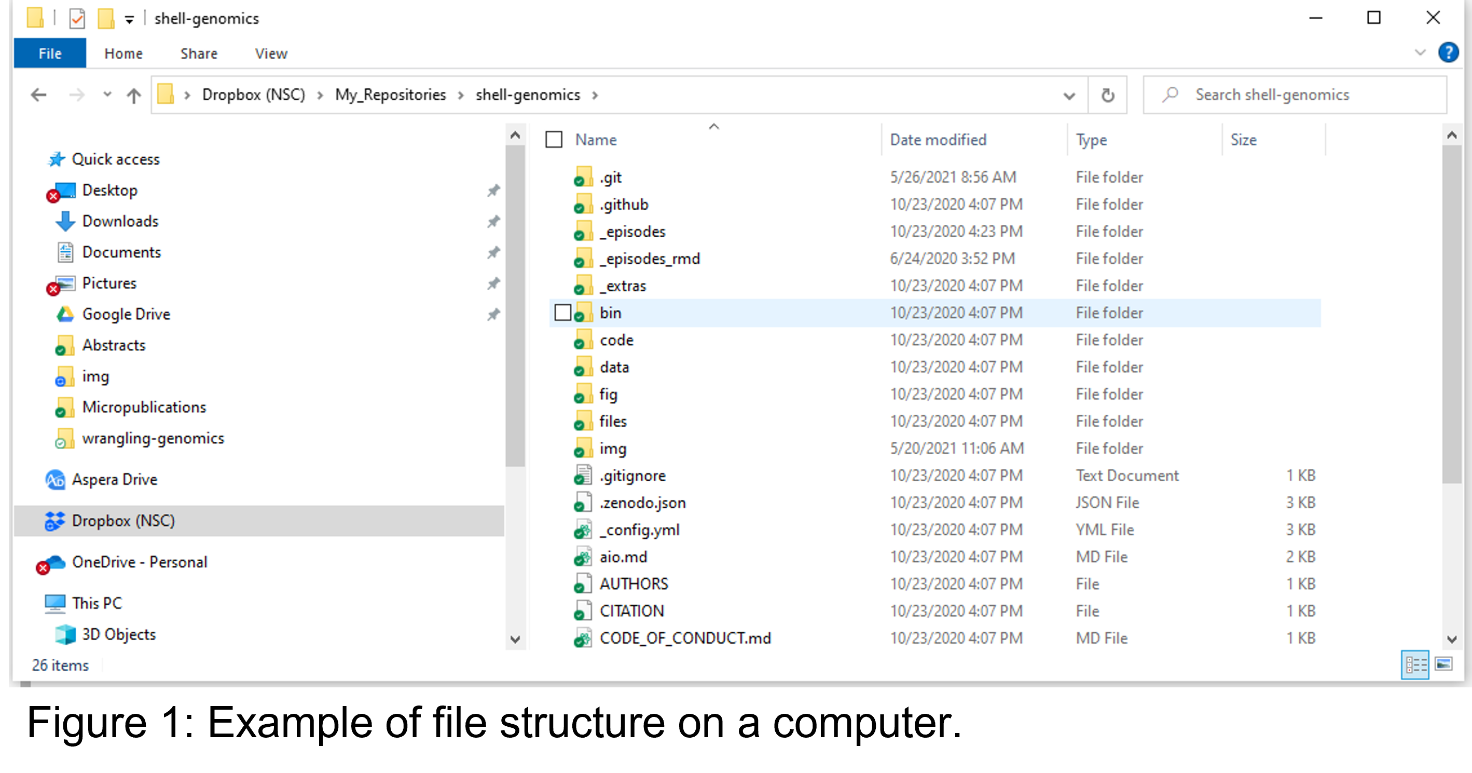Viewport: 1472px width, 773px height.
Task: Open Help using the question mark icon
Action: (1449, 52)
